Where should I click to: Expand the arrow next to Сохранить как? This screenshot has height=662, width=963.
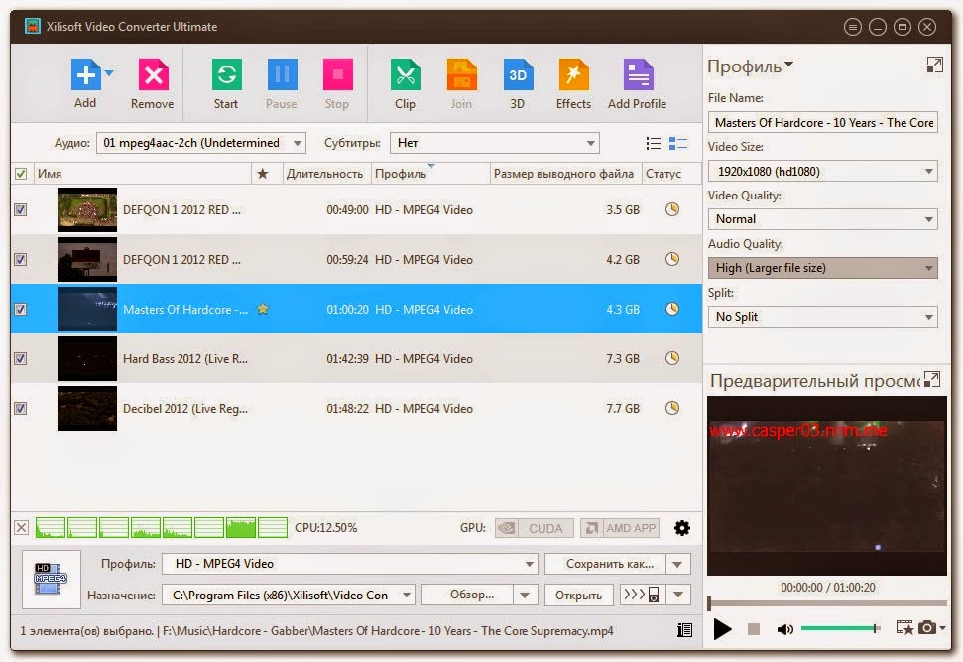[x=677, y=564]
